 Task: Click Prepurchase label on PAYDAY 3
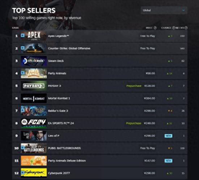(x=134, y=86)
